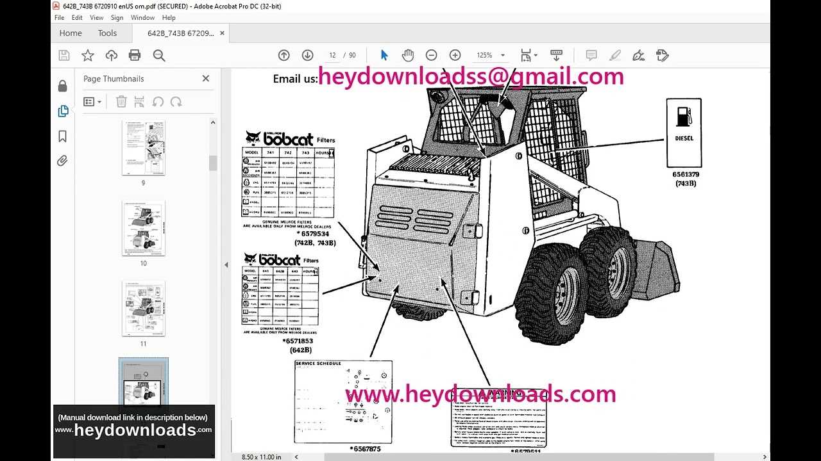
Task: Open the Bookmarks panel icon
Action: point(62,136)
